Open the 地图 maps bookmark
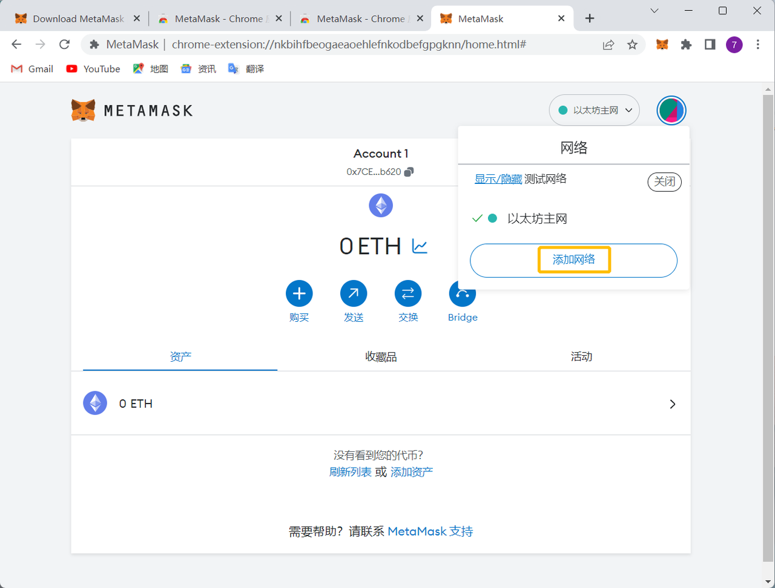 (x=151, y=69)
